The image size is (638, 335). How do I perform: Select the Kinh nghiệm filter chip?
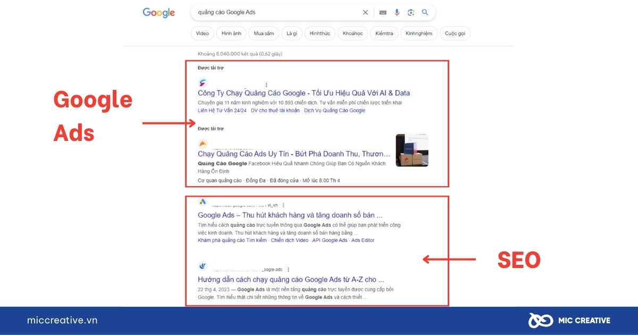tap(419, 33)
